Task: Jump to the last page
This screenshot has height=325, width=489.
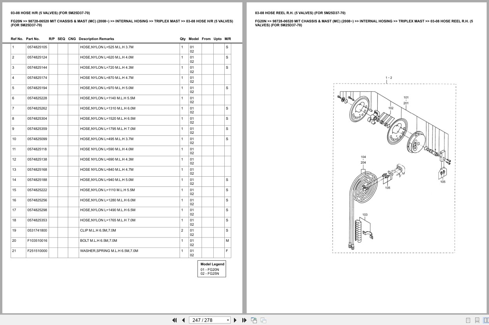Action: (x=244, y=320)
